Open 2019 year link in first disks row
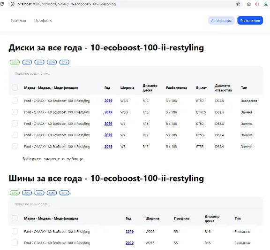Image resolution: width=270 pixels, height=250 pixels. pyautogui.click(x=108, y=101)
